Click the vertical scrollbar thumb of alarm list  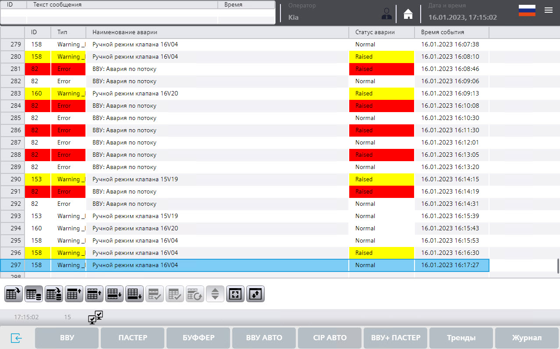pyautogui.click(x=558, y=265)
